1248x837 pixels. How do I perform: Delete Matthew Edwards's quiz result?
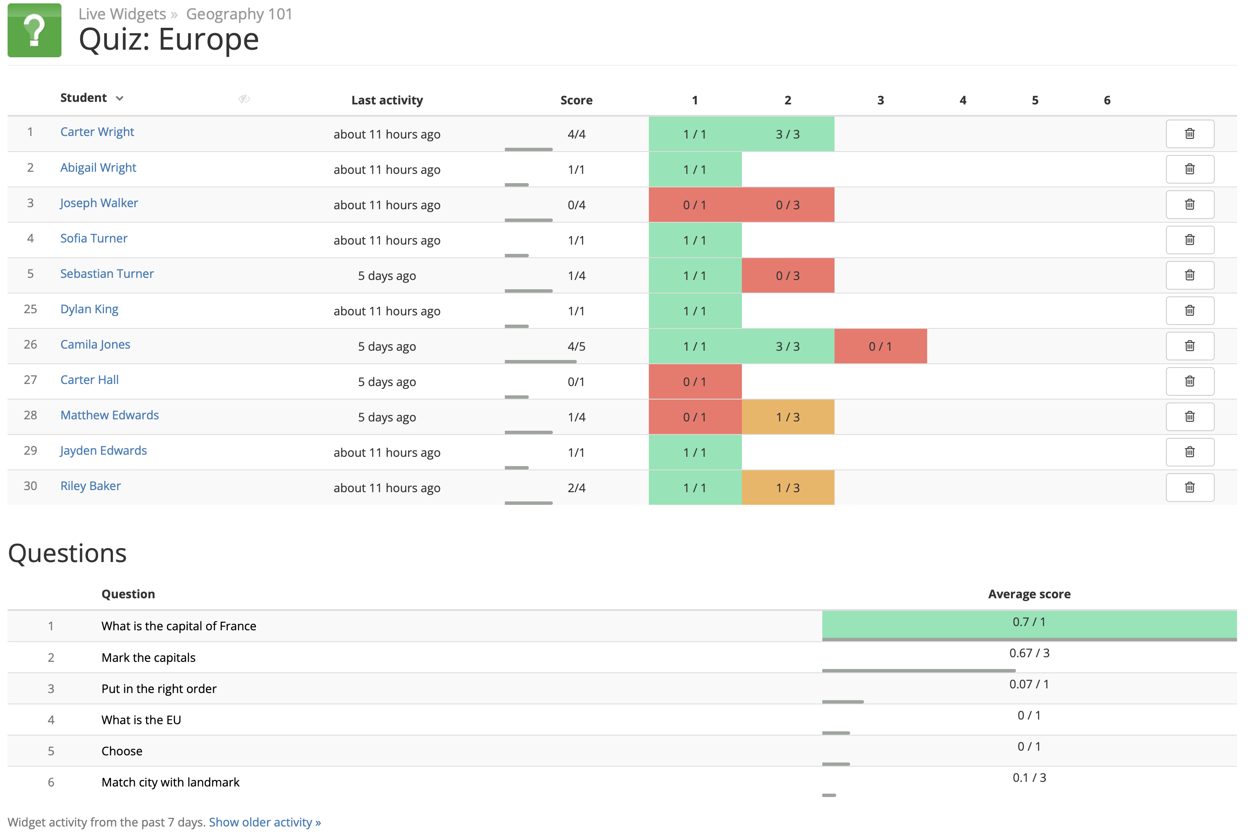(1189, 416)
